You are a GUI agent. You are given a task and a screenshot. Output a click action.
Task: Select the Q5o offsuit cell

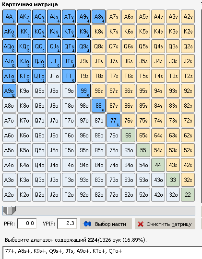[x=39, y=150]
